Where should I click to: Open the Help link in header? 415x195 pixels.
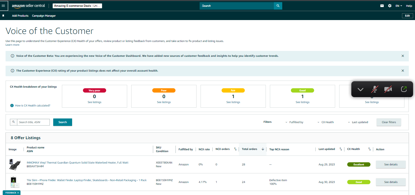(x=409, y=6)
